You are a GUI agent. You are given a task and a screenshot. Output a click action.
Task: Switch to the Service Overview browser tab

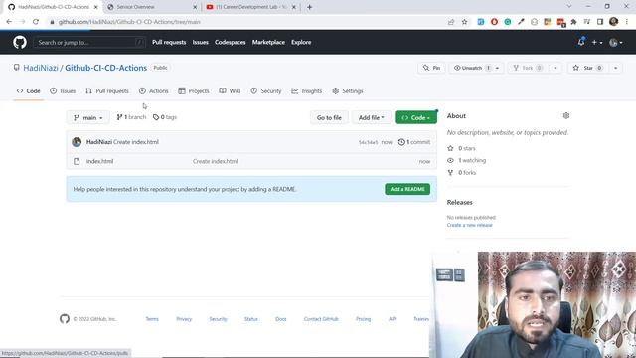pos(152,7)
